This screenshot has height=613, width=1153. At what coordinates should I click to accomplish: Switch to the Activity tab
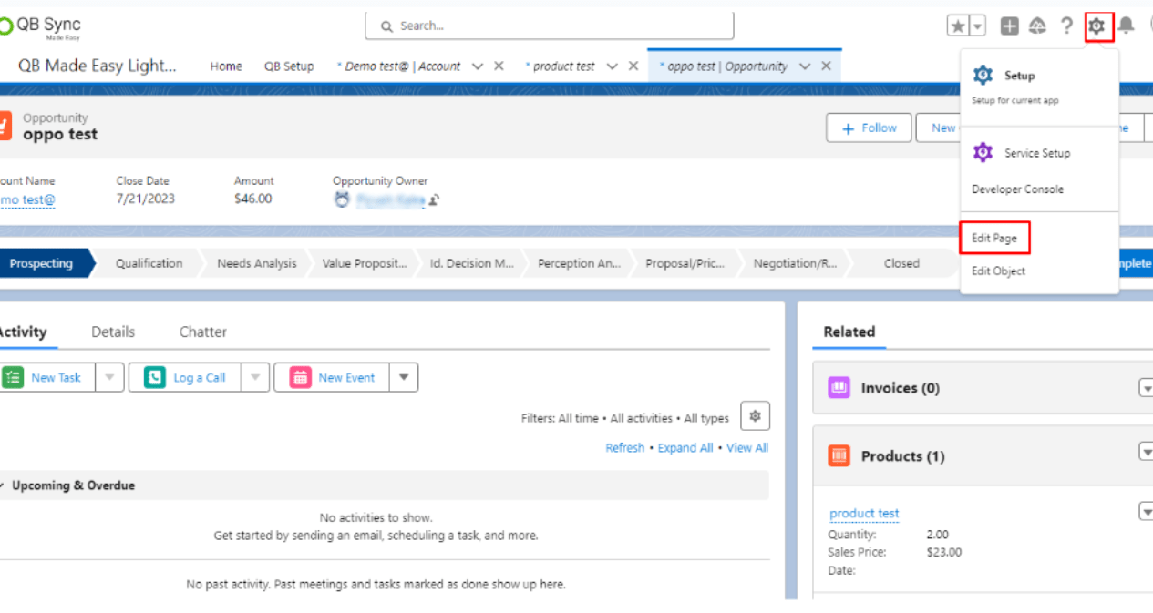pos(23,332)
